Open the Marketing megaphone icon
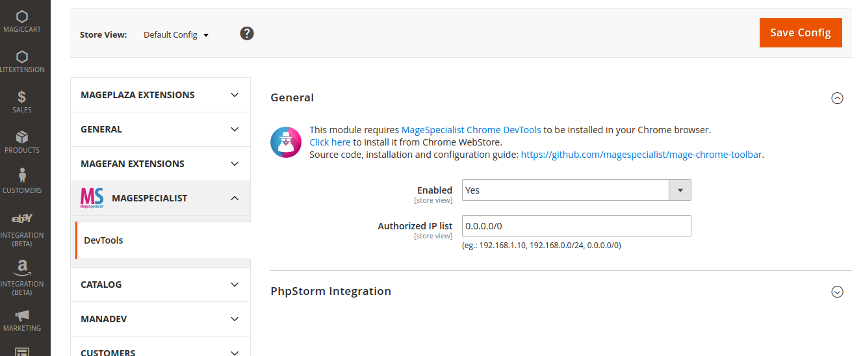Viewport: 863px width, 356px height. [22, 316]
